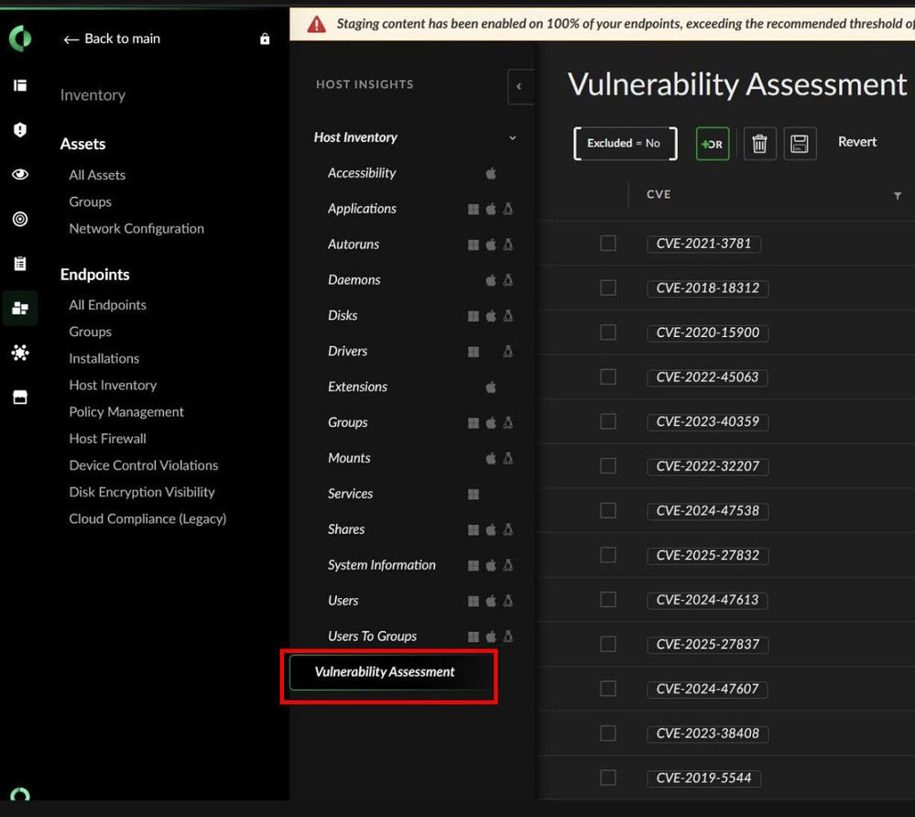This screenshot has height=817, width=915.
Task: Check the box for CVE-2022-32207
Action: (x=608, y=465)
